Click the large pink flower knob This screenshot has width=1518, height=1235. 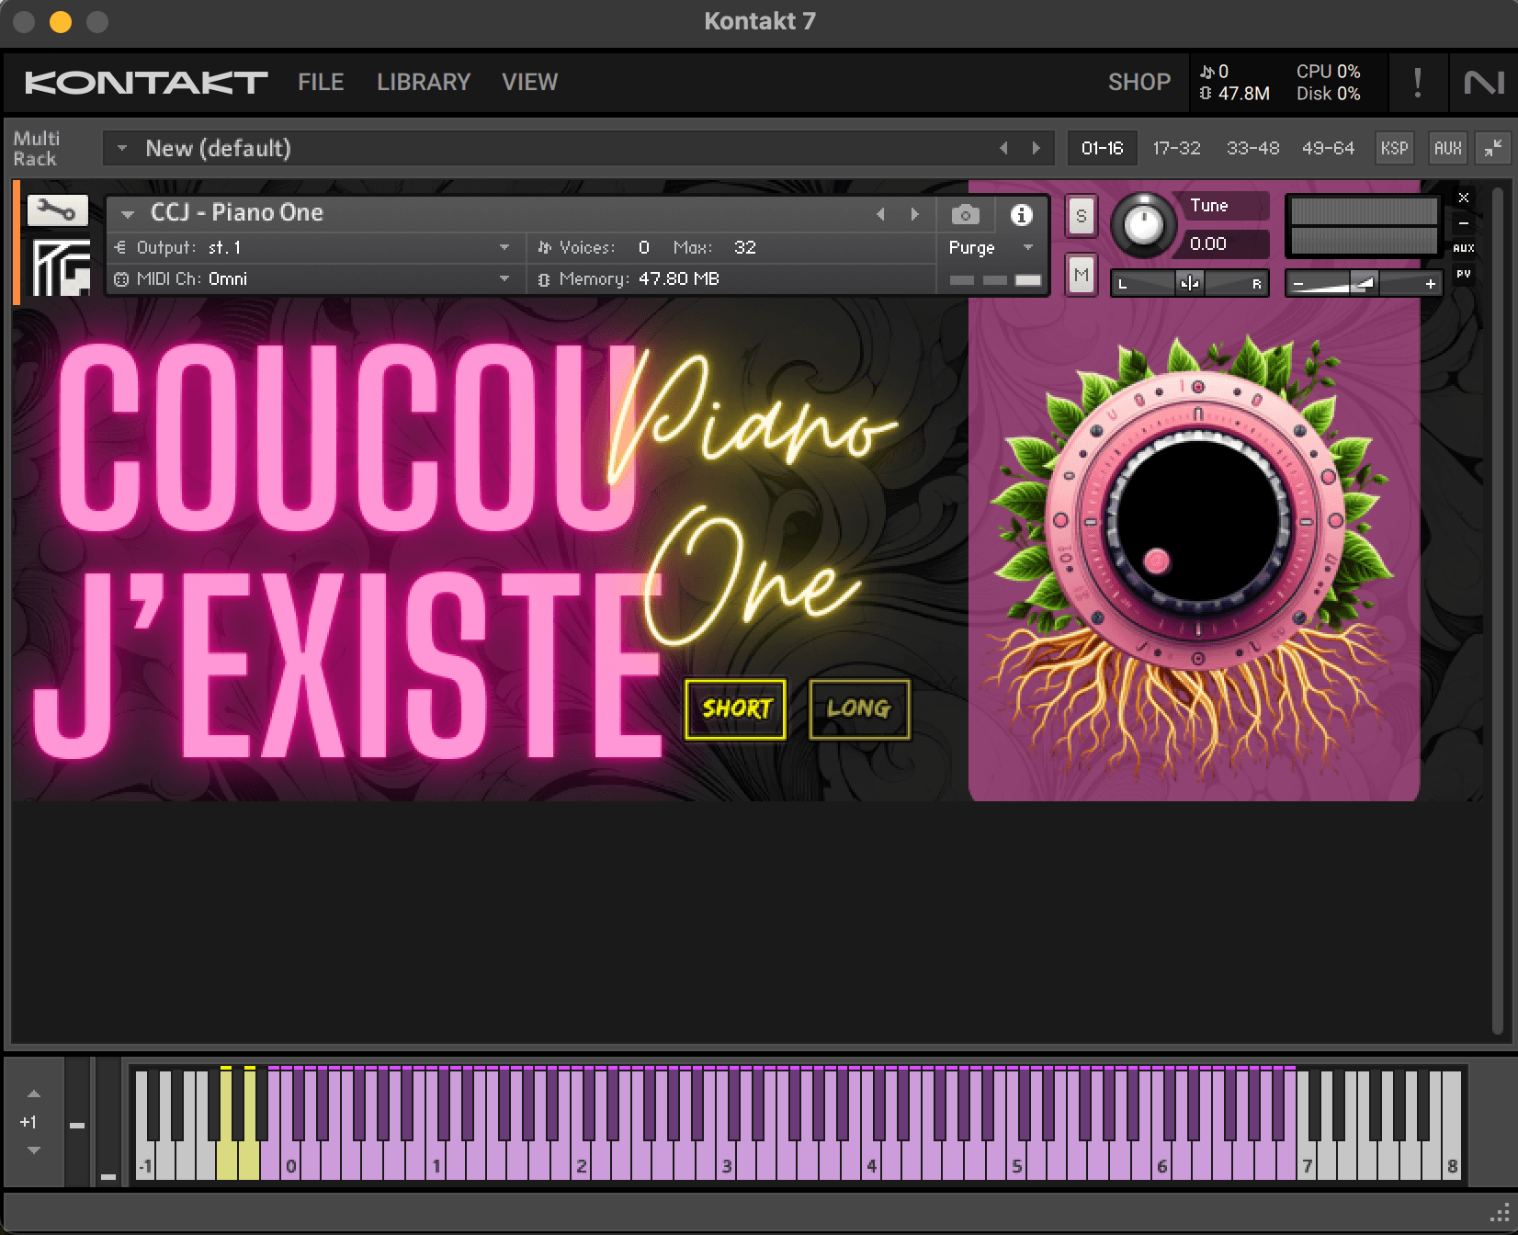pyautogui.click(x=1196, y=520)
